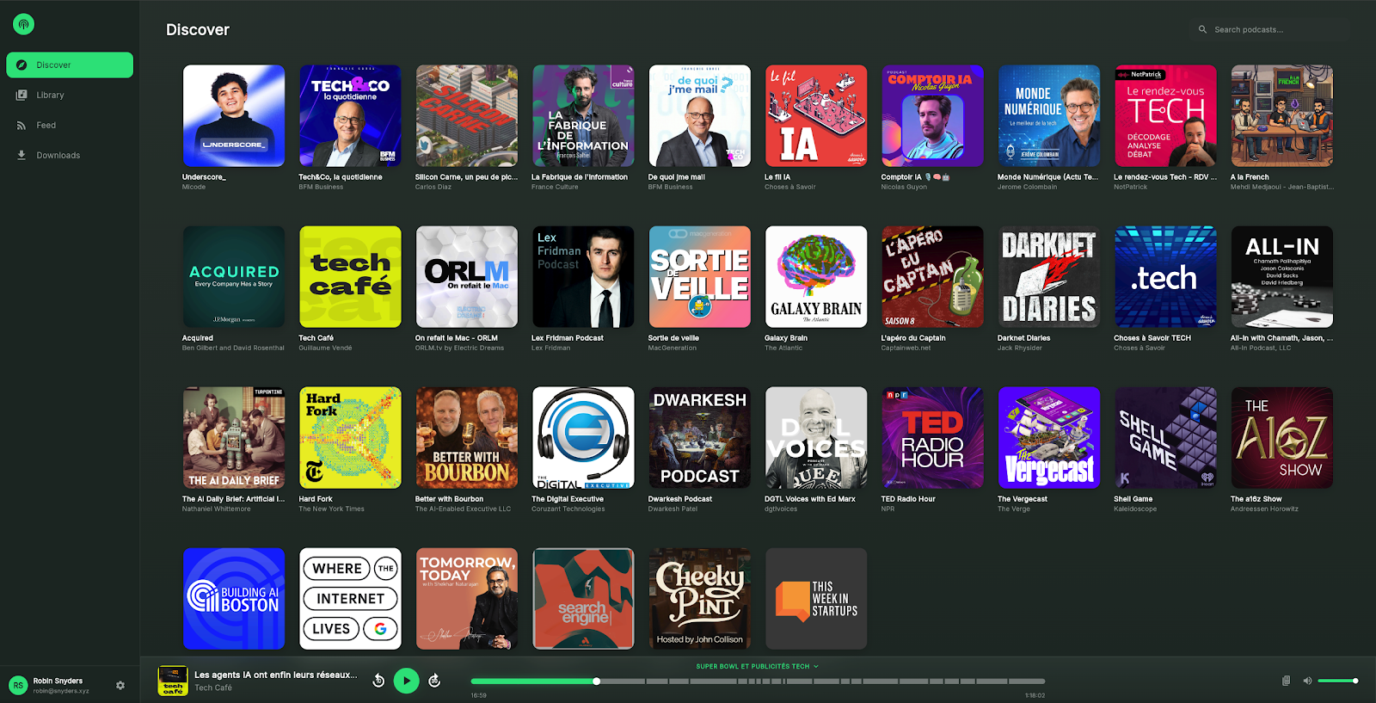Click the search magnifier icon
This screenshot has height=703, width=1376.
click(1202, 29)
